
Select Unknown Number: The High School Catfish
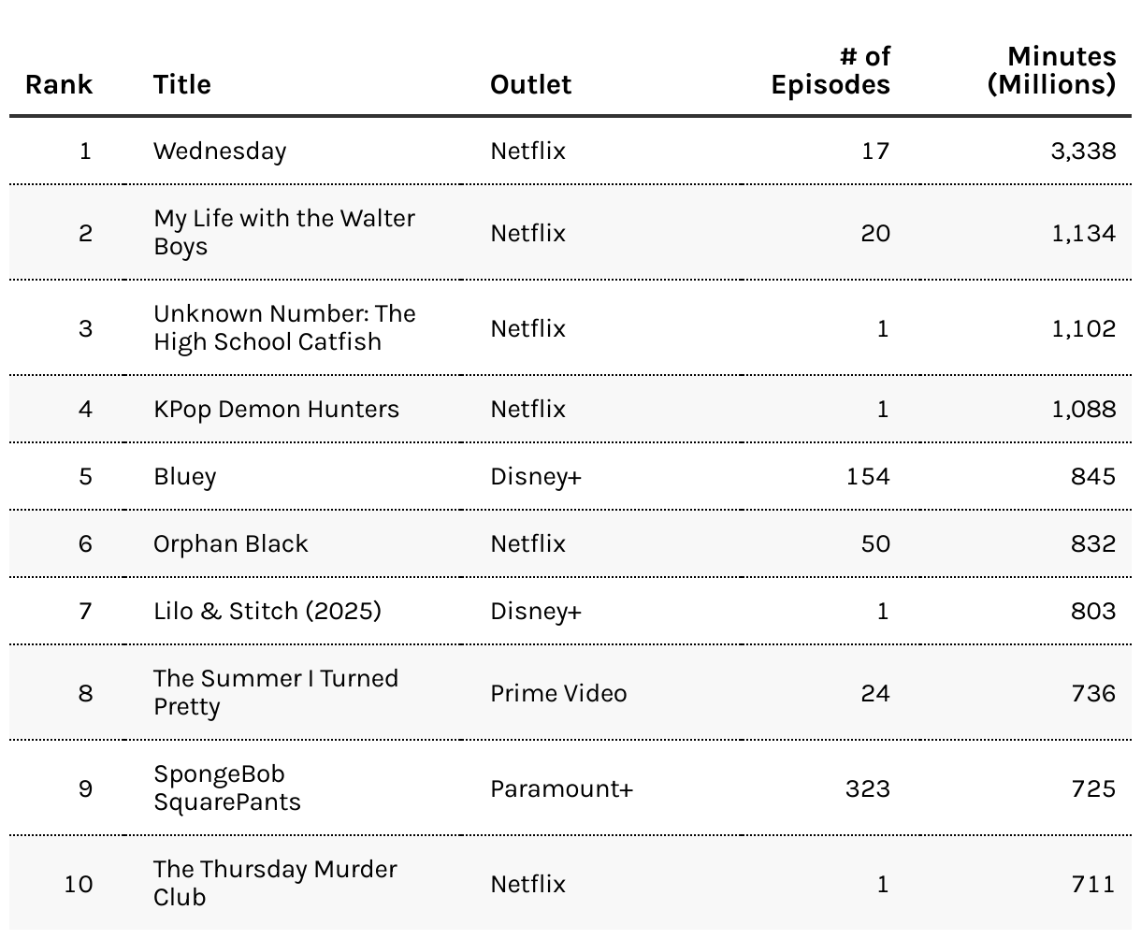pos(284,327)
